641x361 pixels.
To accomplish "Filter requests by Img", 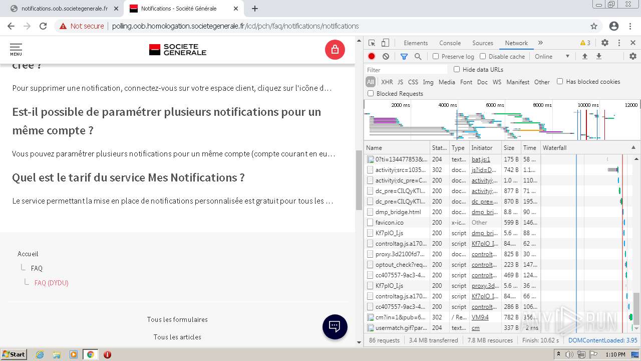I will point(428,82).
